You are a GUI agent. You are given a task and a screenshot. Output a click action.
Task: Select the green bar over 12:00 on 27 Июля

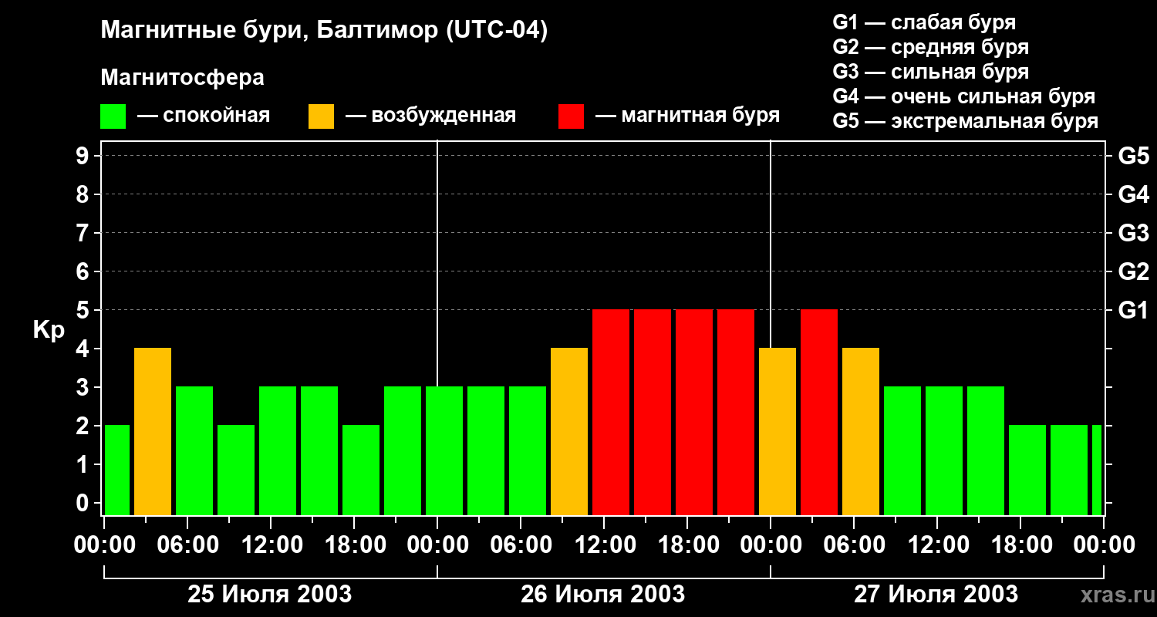[944, 451]
